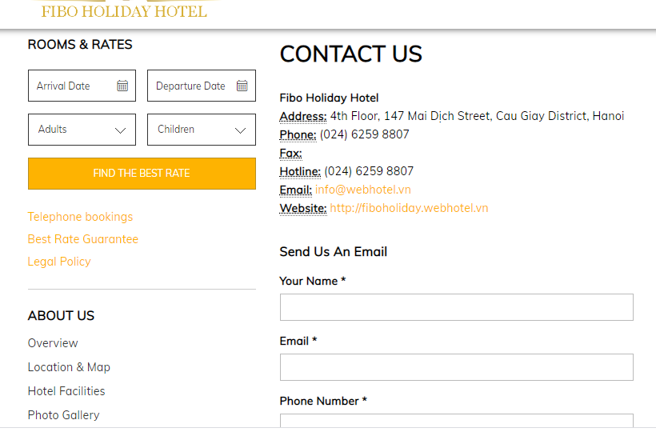Image resolution: width=656 pixels, height=432 pixels.
Task: Focus the Phone Number input field
Action: [456, 422]
